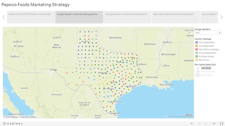Viewport: 225px width, 126px height.
Task: Click the 200 mi map scale bar
Action: click(x=181, y=115)
